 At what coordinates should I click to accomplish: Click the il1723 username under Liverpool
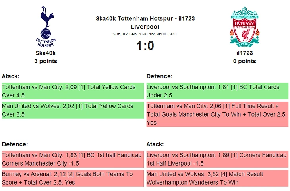click(244, 53)
